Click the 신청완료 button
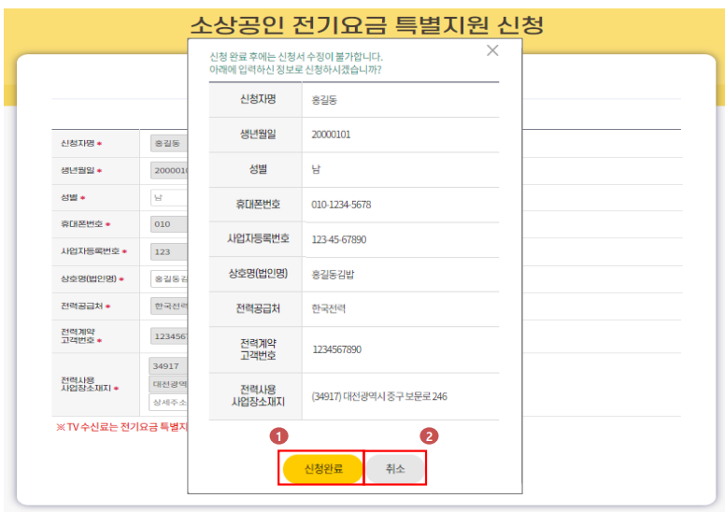 [322, 468]
